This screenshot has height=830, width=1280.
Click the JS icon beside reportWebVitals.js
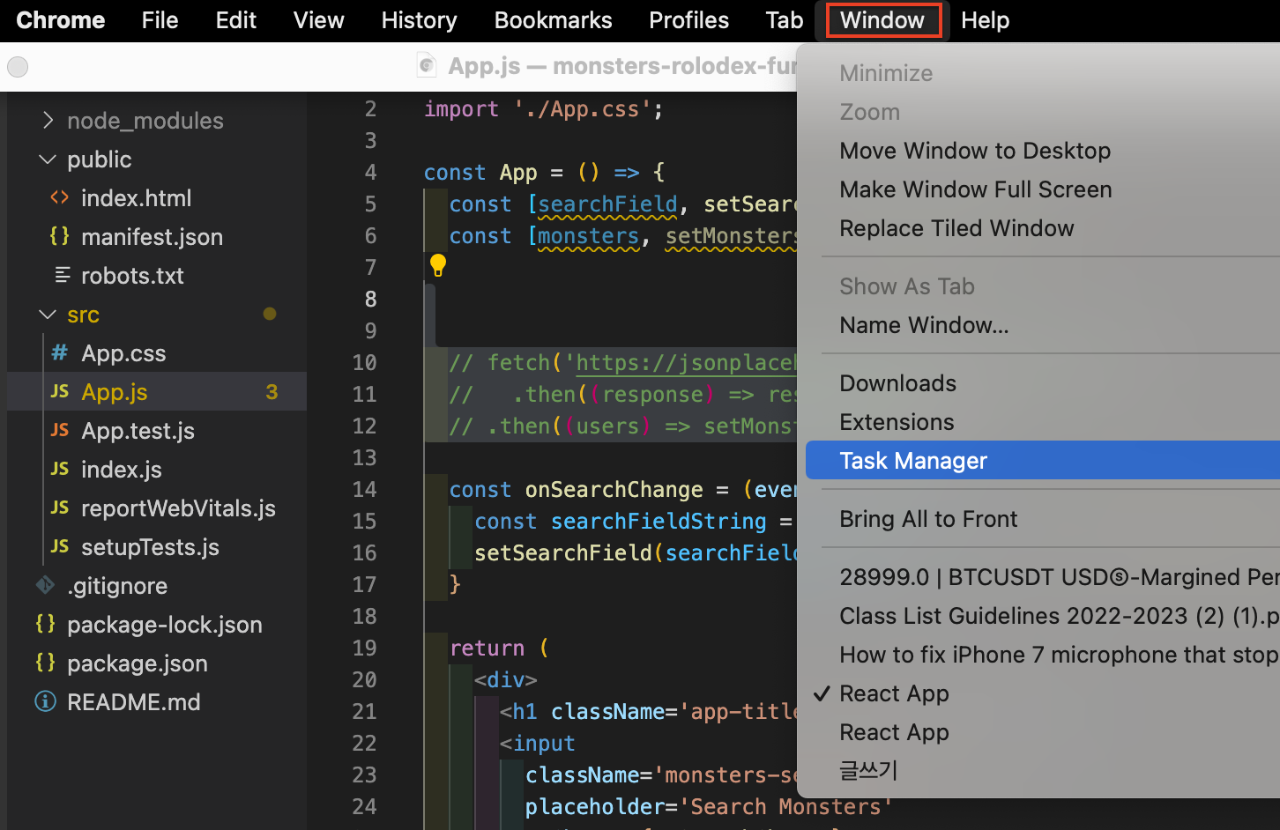59,508
